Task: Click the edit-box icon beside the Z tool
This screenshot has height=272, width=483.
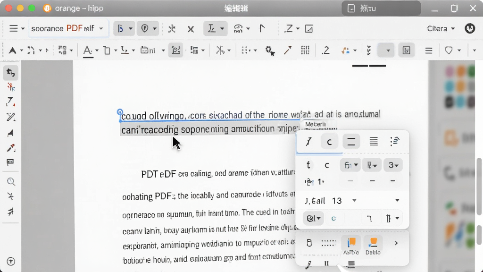Action: click(308, 29)
